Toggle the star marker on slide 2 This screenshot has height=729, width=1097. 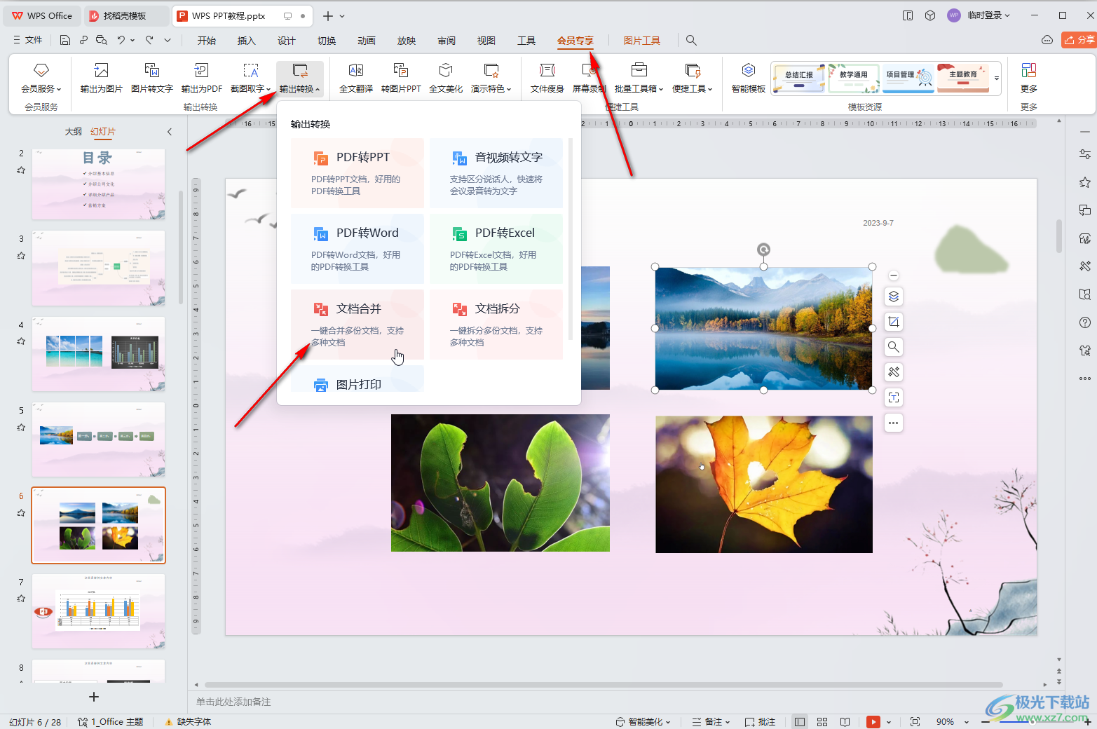[21, 170]
